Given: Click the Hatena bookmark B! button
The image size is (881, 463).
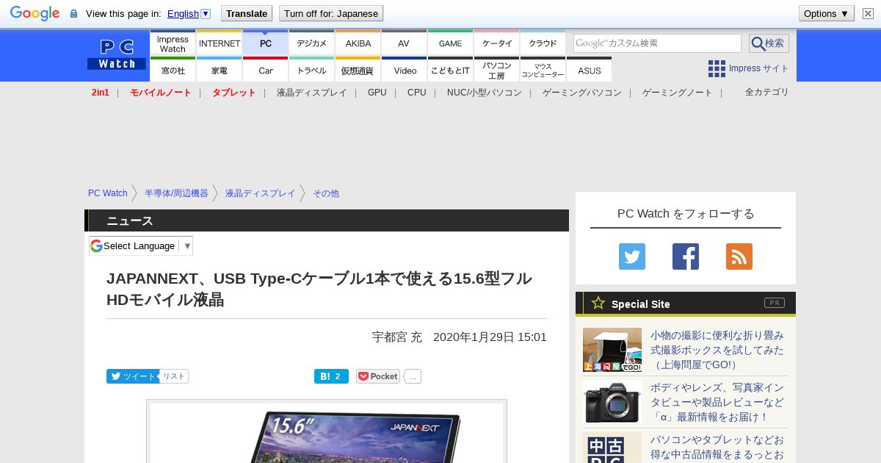Looking at the screenshot, I should [x=331, y=376].
